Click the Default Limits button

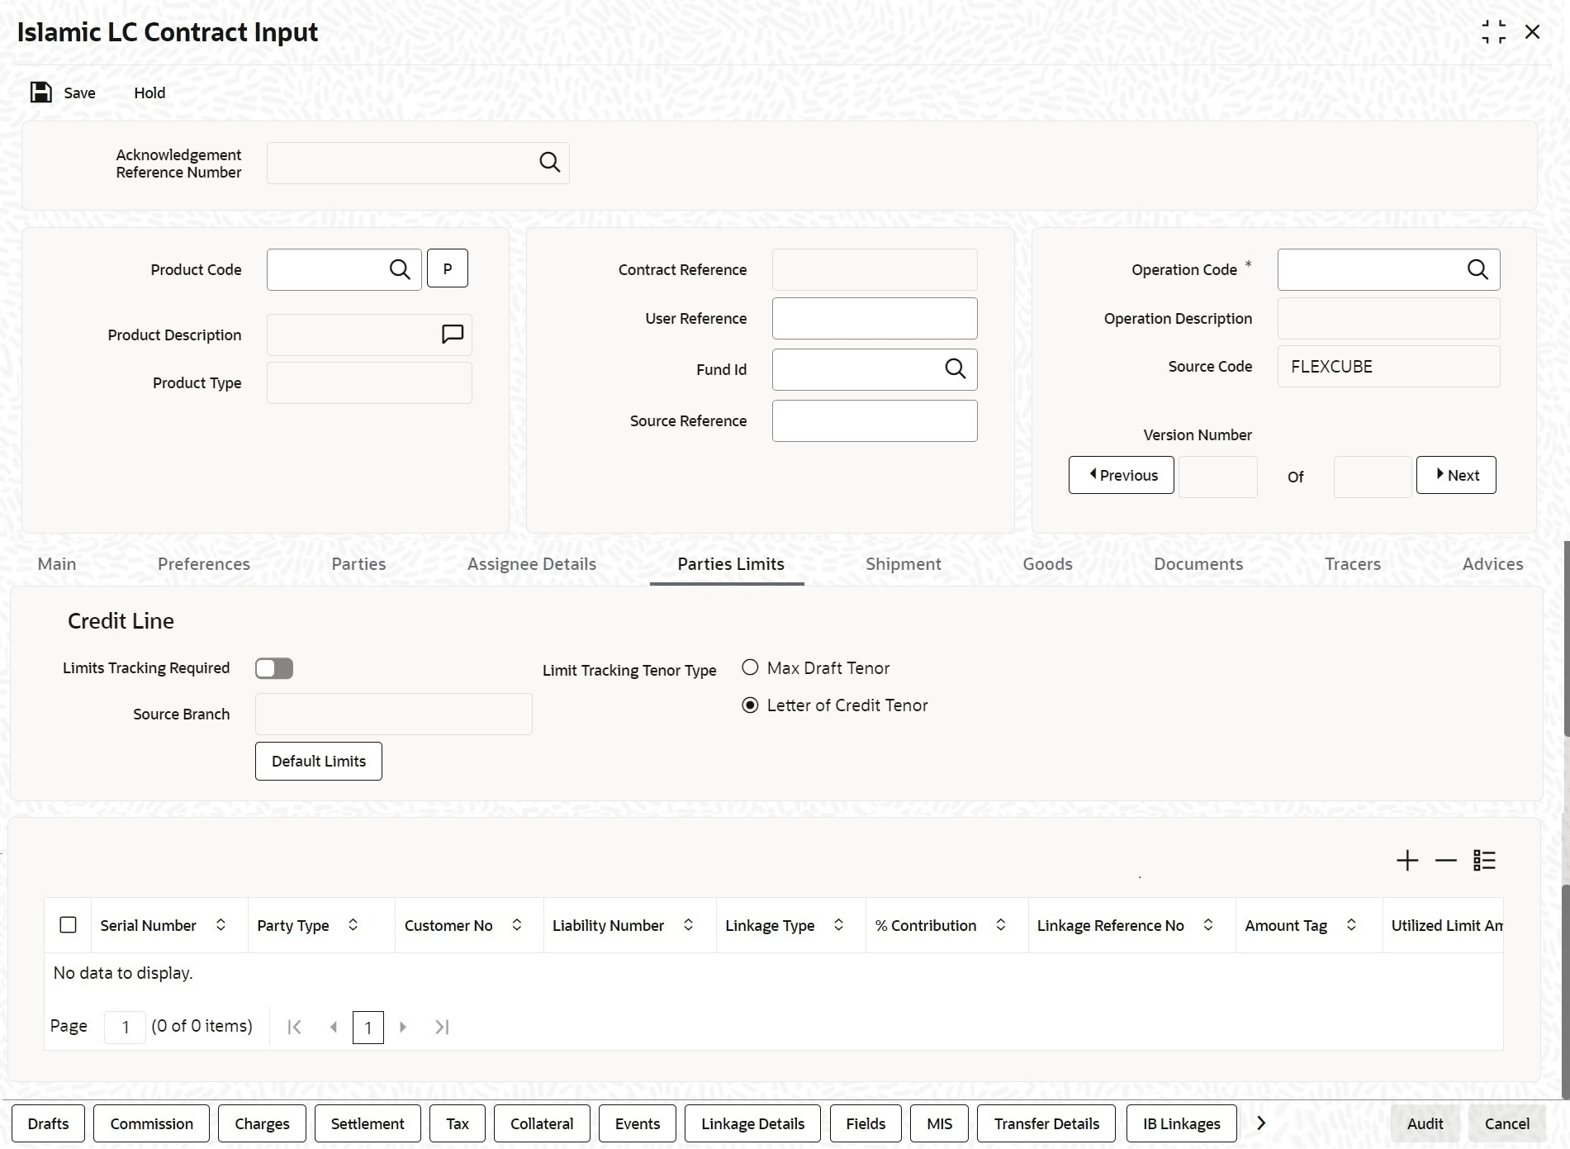(319, 761)
